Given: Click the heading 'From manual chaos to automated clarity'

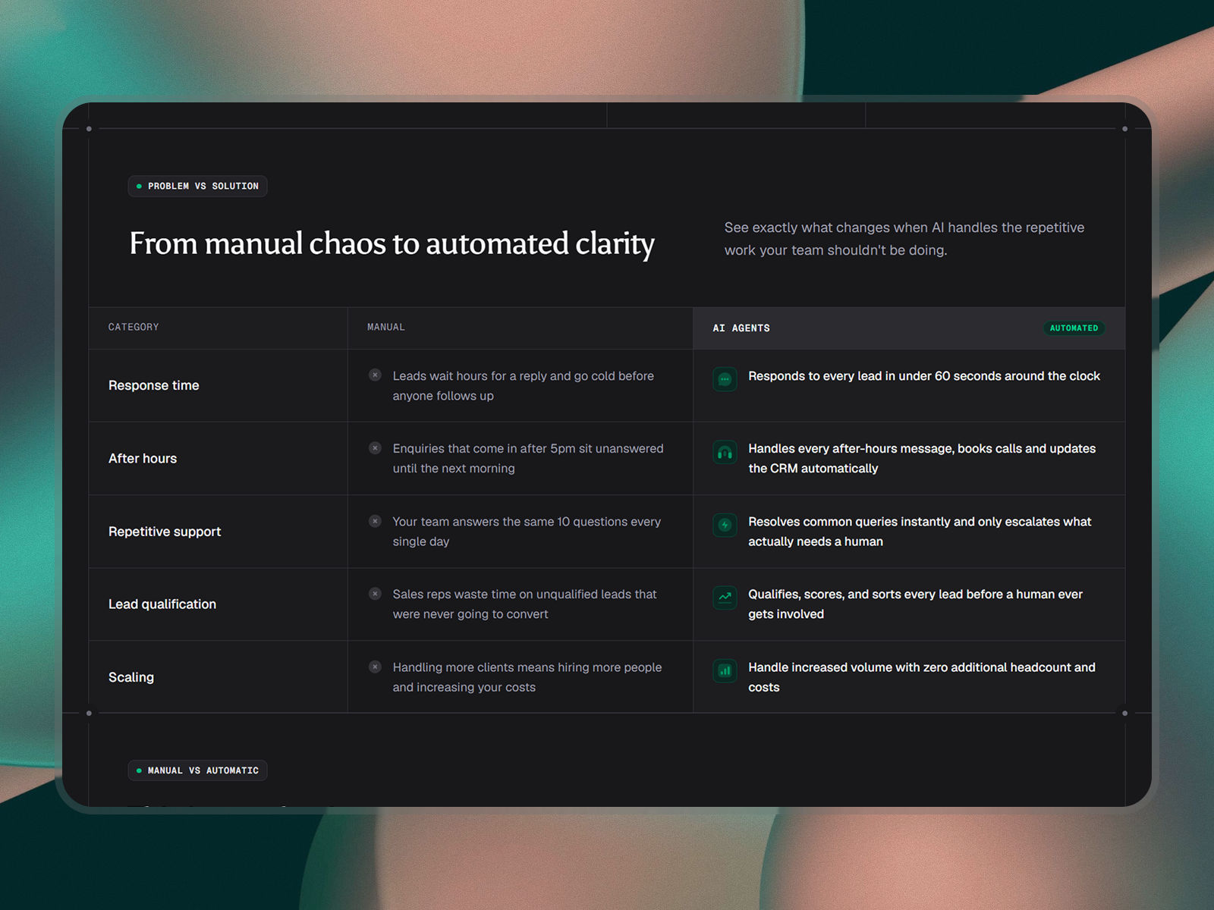Looking at the screenshot, I should tap(392, 244).
